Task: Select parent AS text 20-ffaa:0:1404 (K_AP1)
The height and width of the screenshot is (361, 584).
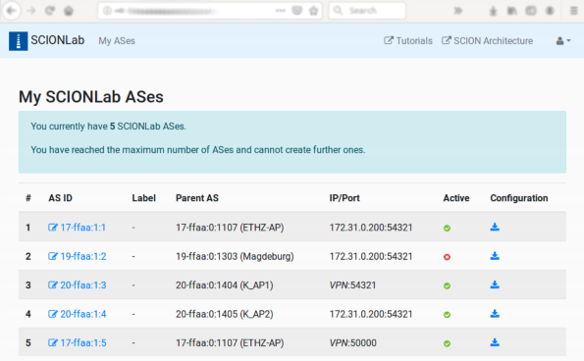Action: pyautogui.click(x=225, y=285)
